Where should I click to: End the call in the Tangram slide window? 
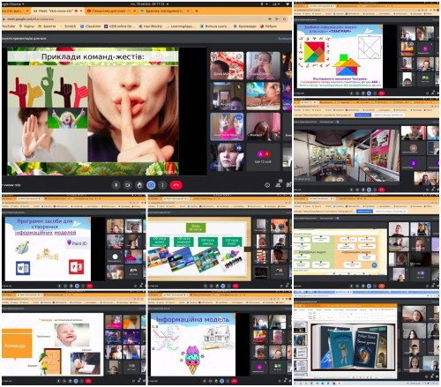point(381,93)
